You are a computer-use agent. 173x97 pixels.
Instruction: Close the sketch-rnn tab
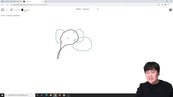coord(42,2)
